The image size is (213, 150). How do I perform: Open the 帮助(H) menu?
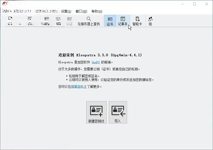pyautogui.click(x=97, y=11)
